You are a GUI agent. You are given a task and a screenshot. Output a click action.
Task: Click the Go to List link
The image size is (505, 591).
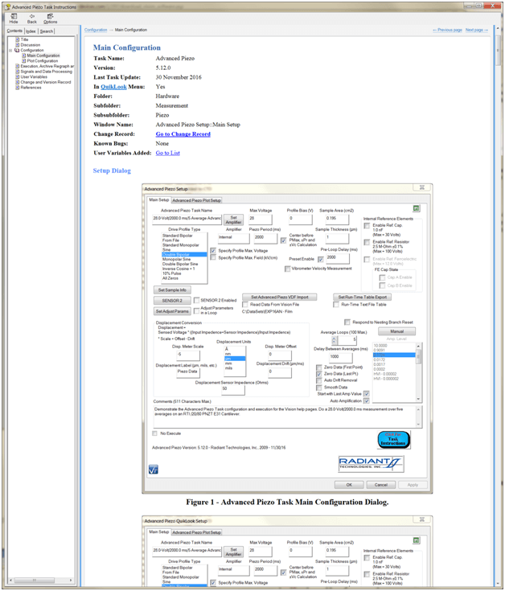pos(168,153)
